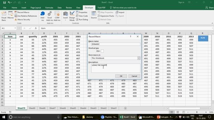Click Record Macro in the ribbon
The width and height of the screenshot is (214, 120).
coord(22,12)
